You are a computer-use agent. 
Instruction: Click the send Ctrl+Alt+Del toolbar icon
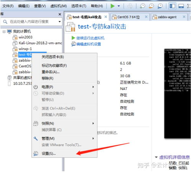point(130,6)
